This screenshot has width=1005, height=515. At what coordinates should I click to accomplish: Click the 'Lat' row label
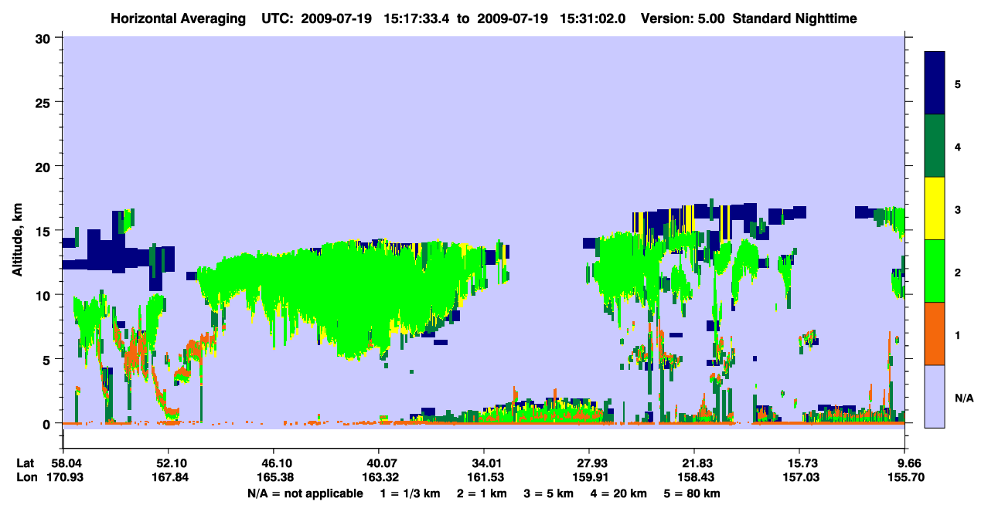tap(24, 463)
